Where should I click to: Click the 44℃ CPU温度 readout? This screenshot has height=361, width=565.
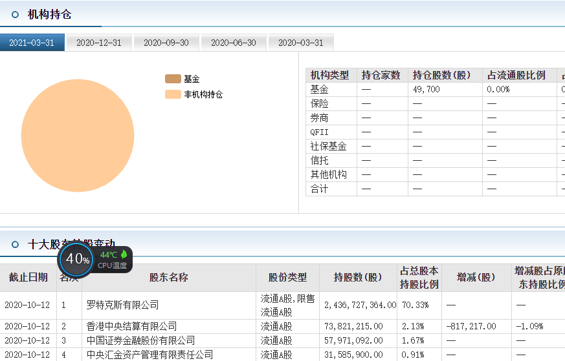[112, 260]
